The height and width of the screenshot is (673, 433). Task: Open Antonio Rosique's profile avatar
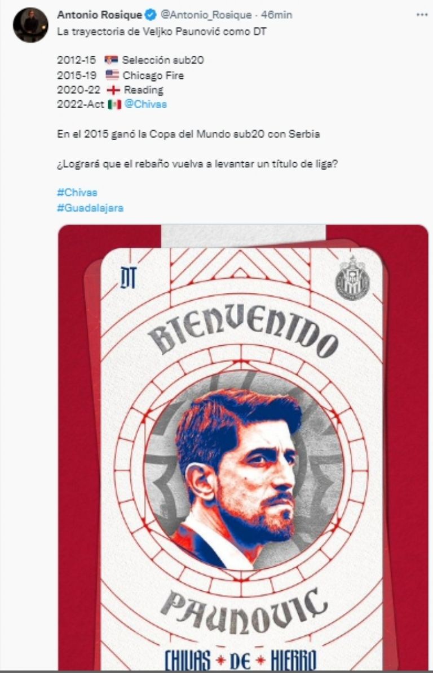click(x=30, y=25)
